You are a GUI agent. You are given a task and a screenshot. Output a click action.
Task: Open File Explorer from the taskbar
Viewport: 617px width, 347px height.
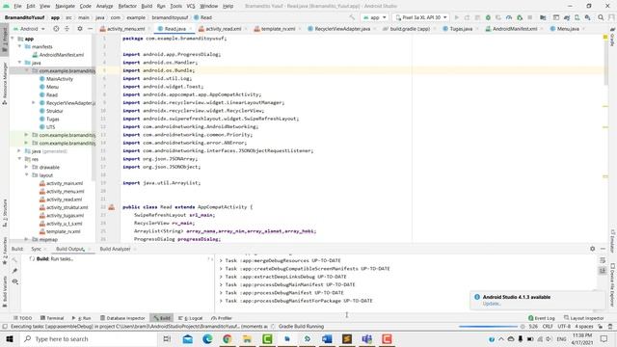point(247,338)
